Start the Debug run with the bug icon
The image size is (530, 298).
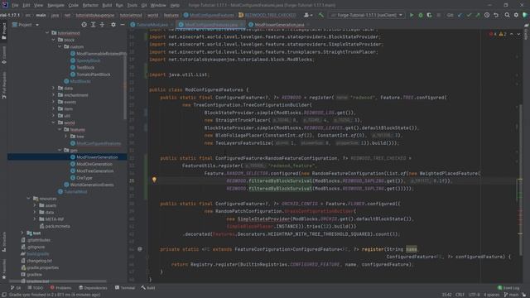421,15
